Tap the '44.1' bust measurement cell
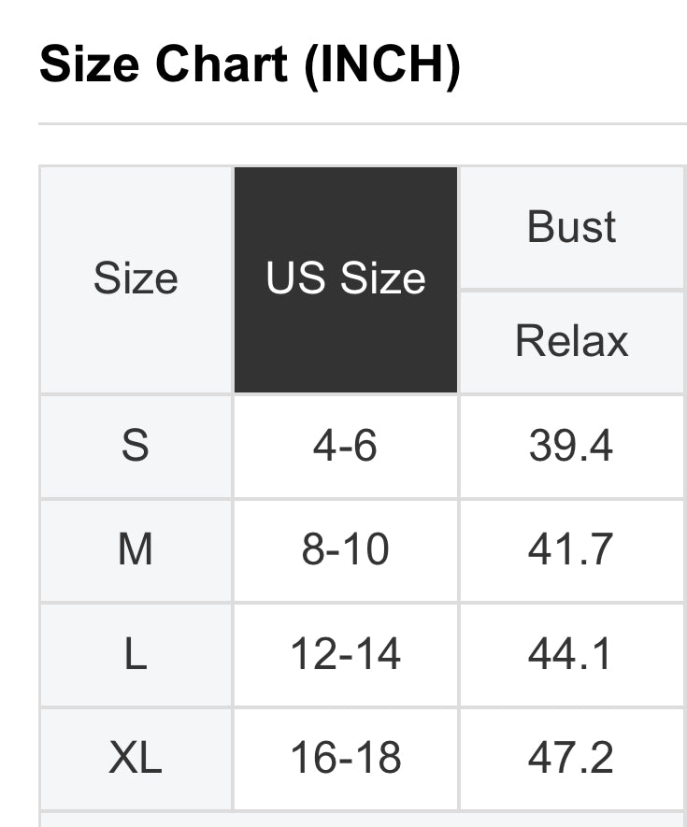Viewport: 687px width, 827px height. point(571,654)
